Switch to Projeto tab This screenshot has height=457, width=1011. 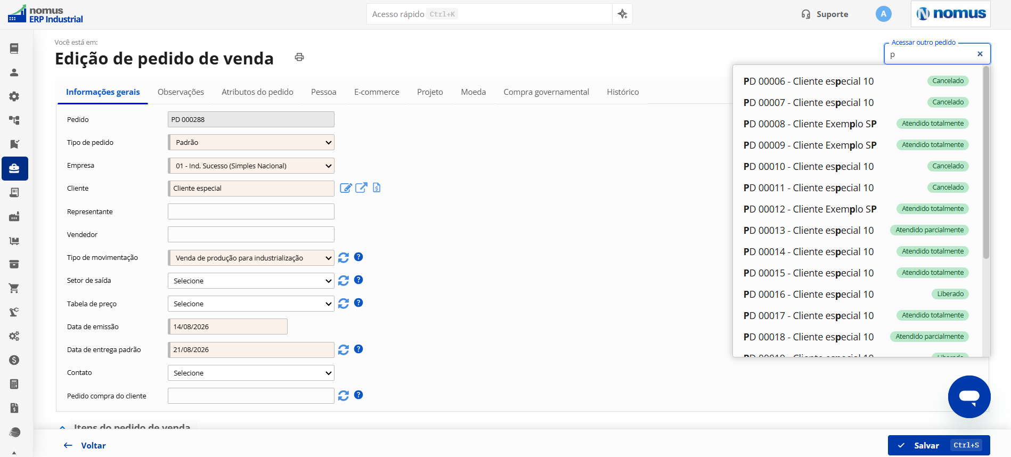pyautogui.click(x=430, y=92)
